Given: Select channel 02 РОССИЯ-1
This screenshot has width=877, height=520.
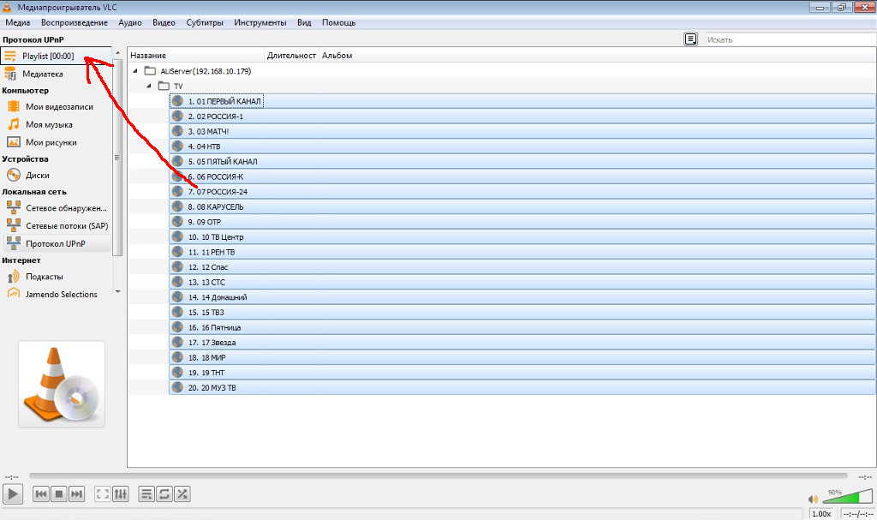Looking at the screenshot, I should coord(522,116).
